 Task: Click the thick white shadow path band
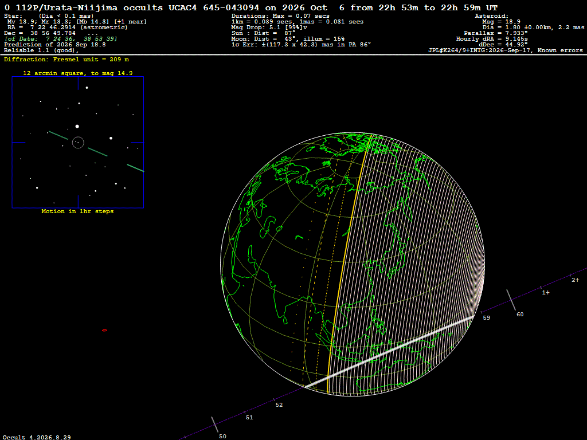coord(389,352)
